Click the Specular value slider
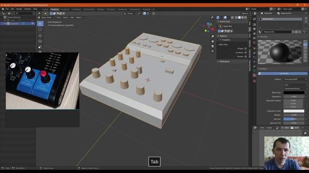This screenshot has width=309, height=173. tap(294, 119)
